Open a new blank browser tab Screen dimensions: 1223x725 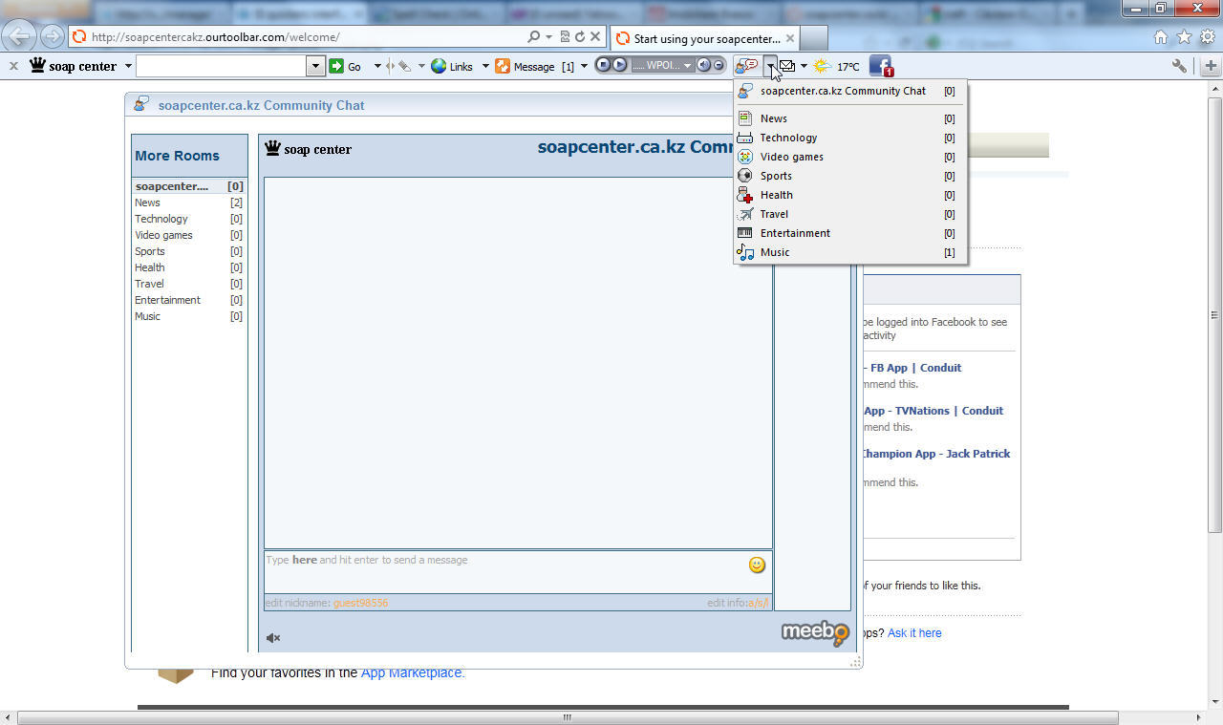coord(813,37)
